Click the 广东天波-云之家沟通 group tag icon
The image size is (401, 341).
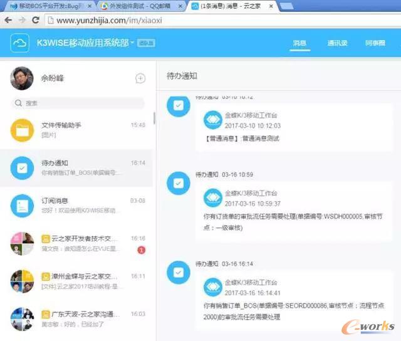46,315
